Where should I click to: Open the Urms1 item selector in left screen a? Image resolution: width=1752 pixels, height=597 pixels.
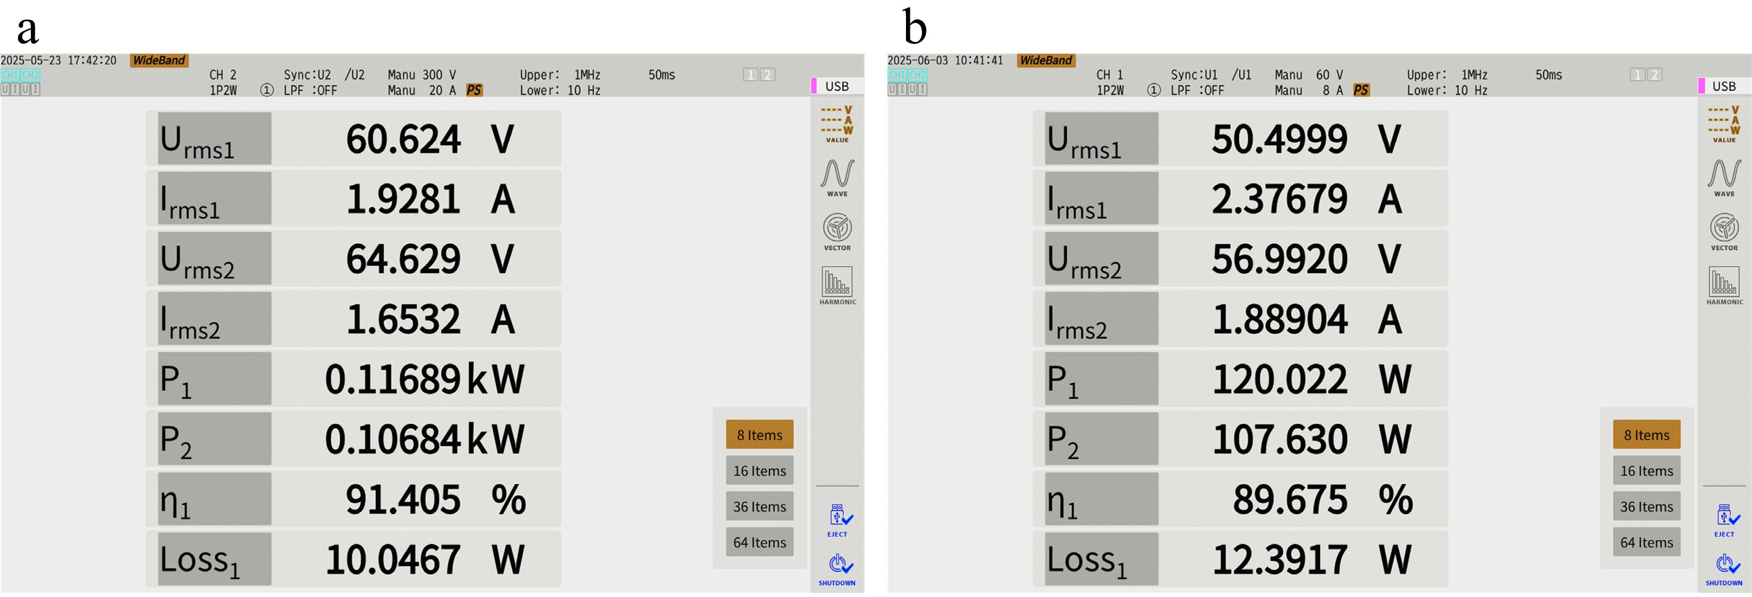pos(214,138)
